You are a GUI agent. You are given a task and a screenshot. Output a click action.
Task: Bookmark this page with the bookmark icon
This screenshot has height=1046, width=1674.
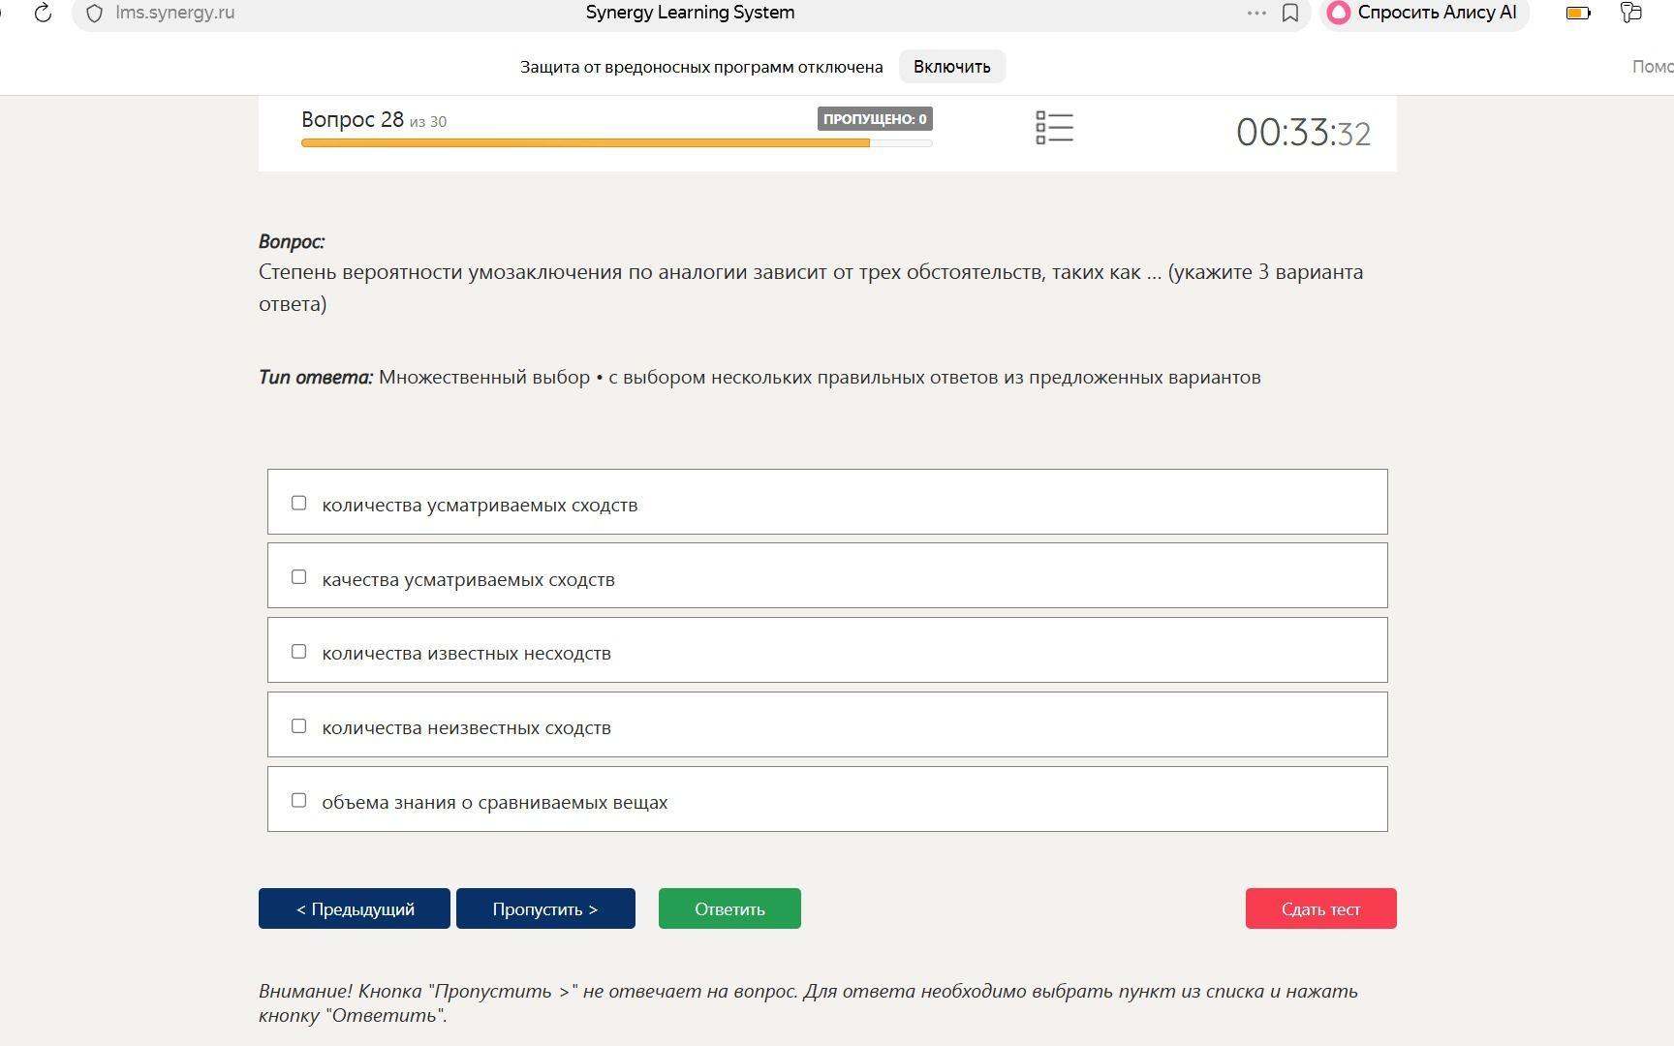coord(1290,14)
